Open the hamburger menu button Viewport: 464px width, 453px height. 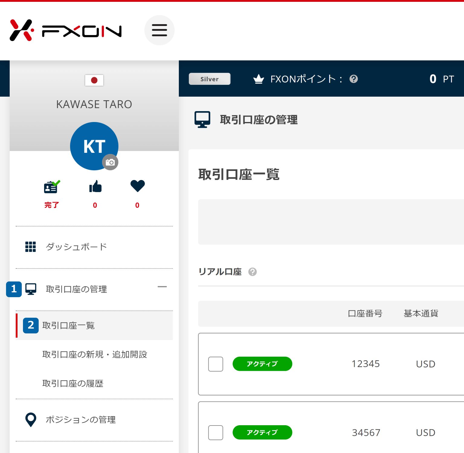pyautogui.click(x=159, y=30)
